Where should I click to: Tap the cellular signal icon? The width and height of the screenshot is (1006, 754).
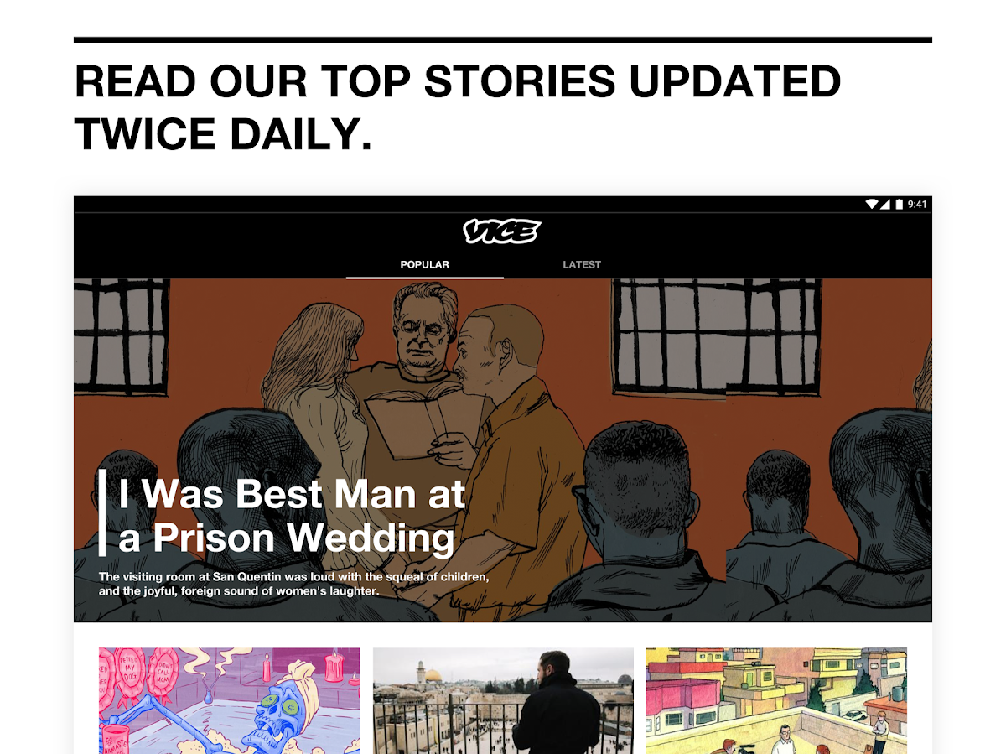(x=885, y=204)
